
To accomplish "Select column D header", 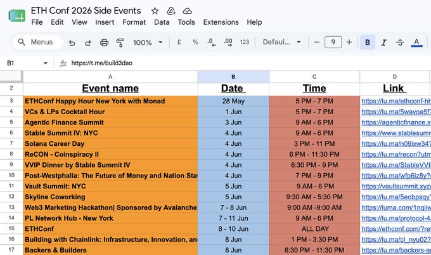I will coord(395,77).
